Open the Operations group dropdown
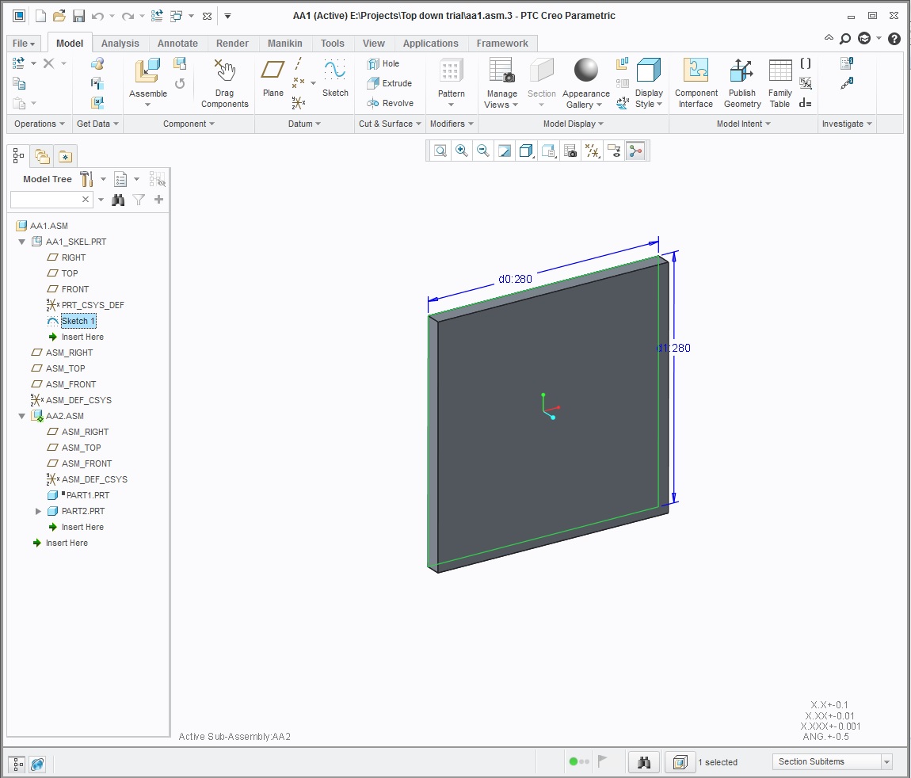 pyautogui.click(x=39, y=124)
